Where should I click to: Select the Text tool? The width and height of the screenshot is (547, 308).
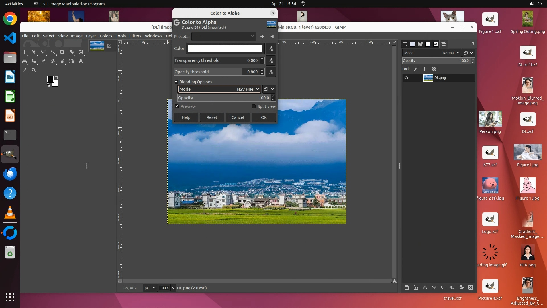[81, 61]
